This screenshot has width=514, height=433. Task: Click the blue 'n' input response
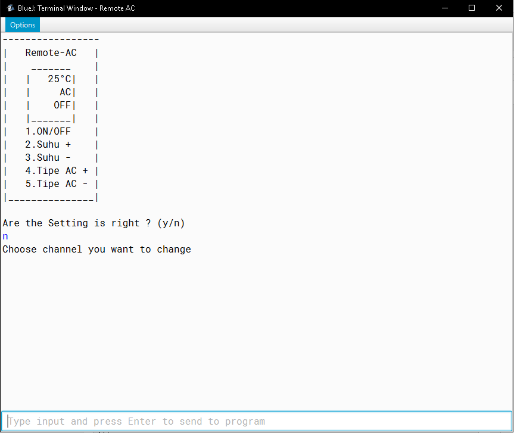(x=5, y=236)
